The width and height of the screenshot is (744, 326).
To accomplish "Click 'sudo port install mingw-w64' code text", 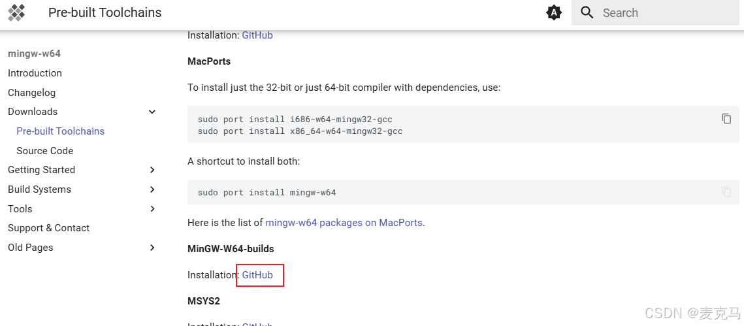I will [x=267, y=193].
